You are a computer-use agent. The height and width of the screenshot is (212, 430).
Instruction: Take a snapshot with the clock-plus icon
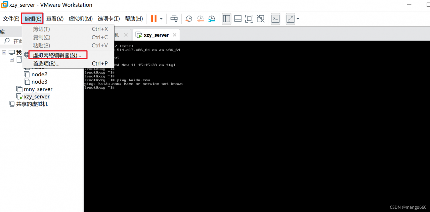pyautogui.click(x=189, y=19)
